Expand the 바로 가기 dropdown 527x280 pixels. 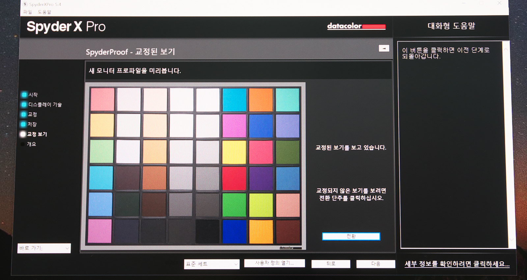click(x=44, y=248)
